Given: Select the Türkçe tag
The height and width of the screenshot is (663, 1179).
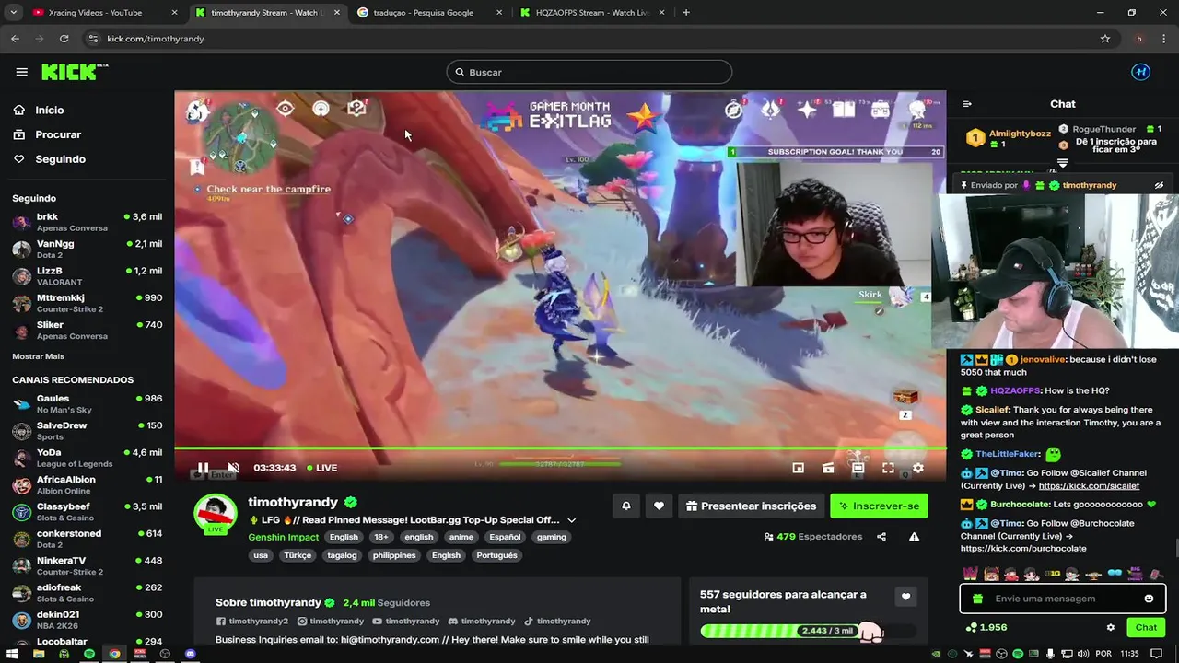Looking at the screenshot, I should click(x=298, y=555).
